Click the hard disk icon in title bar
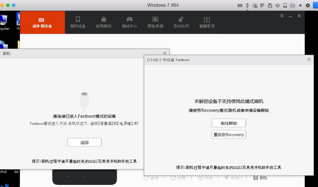This screenshot has width=318, height=187. (285, 5)
